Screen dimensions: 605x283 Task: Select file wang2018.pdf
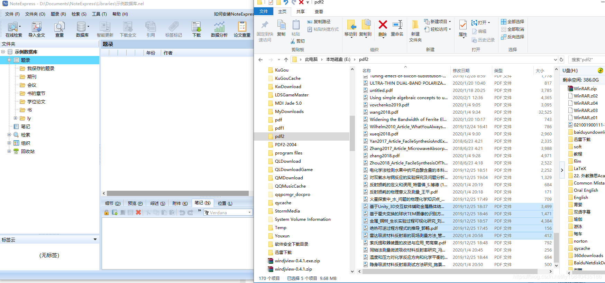click(384, 112)
